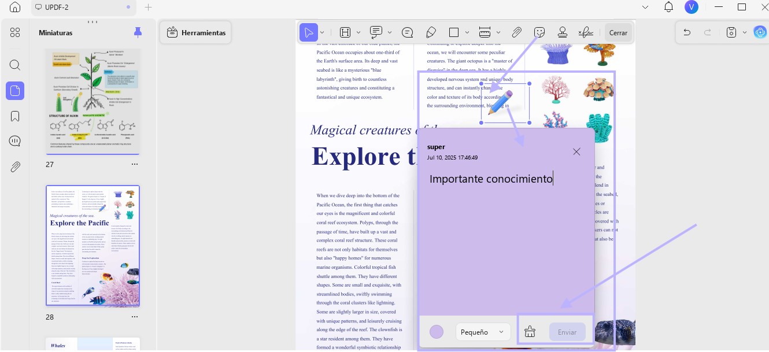The height and width of the screenshot is (352, 769).
Task: Expand the text comment tool dropdown
Action: (390, 32)
